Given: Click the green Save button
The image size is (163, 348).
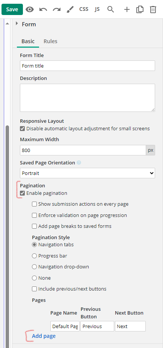Looking at the screenshot, I should [12, 9].
